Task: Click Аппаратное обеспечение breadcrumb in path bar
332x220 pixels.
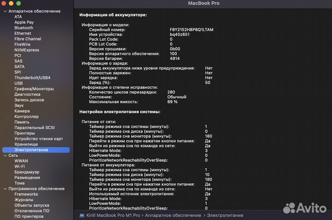Action: click(x=173, y=215)
